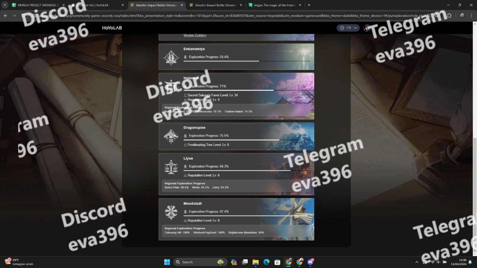Click the Liyue scales emblem icon
This screenshot has width=477, height=268.
pos(171,167)
